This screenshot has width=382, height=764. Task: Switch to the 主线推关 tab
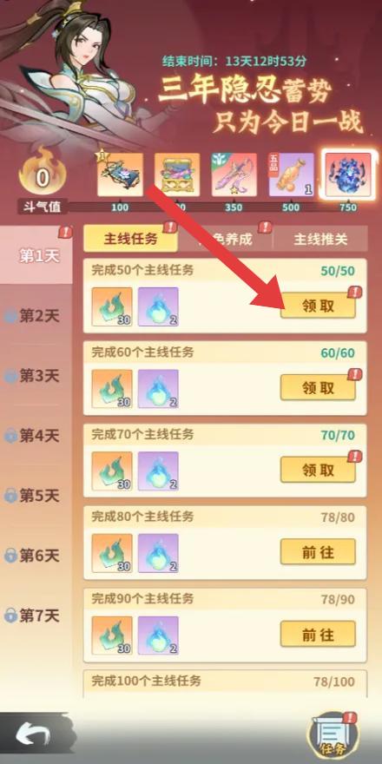point(320,239)
